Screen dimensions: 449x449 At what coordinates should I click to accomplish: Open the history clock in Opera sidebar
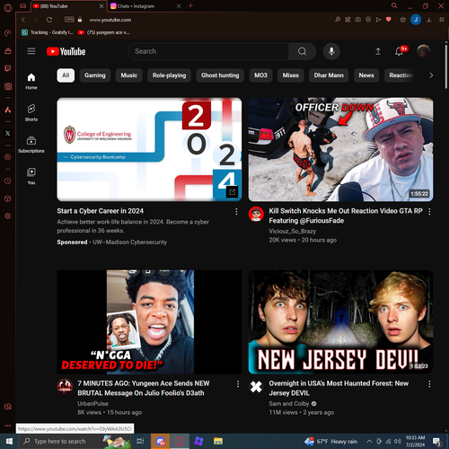(8, 181)
